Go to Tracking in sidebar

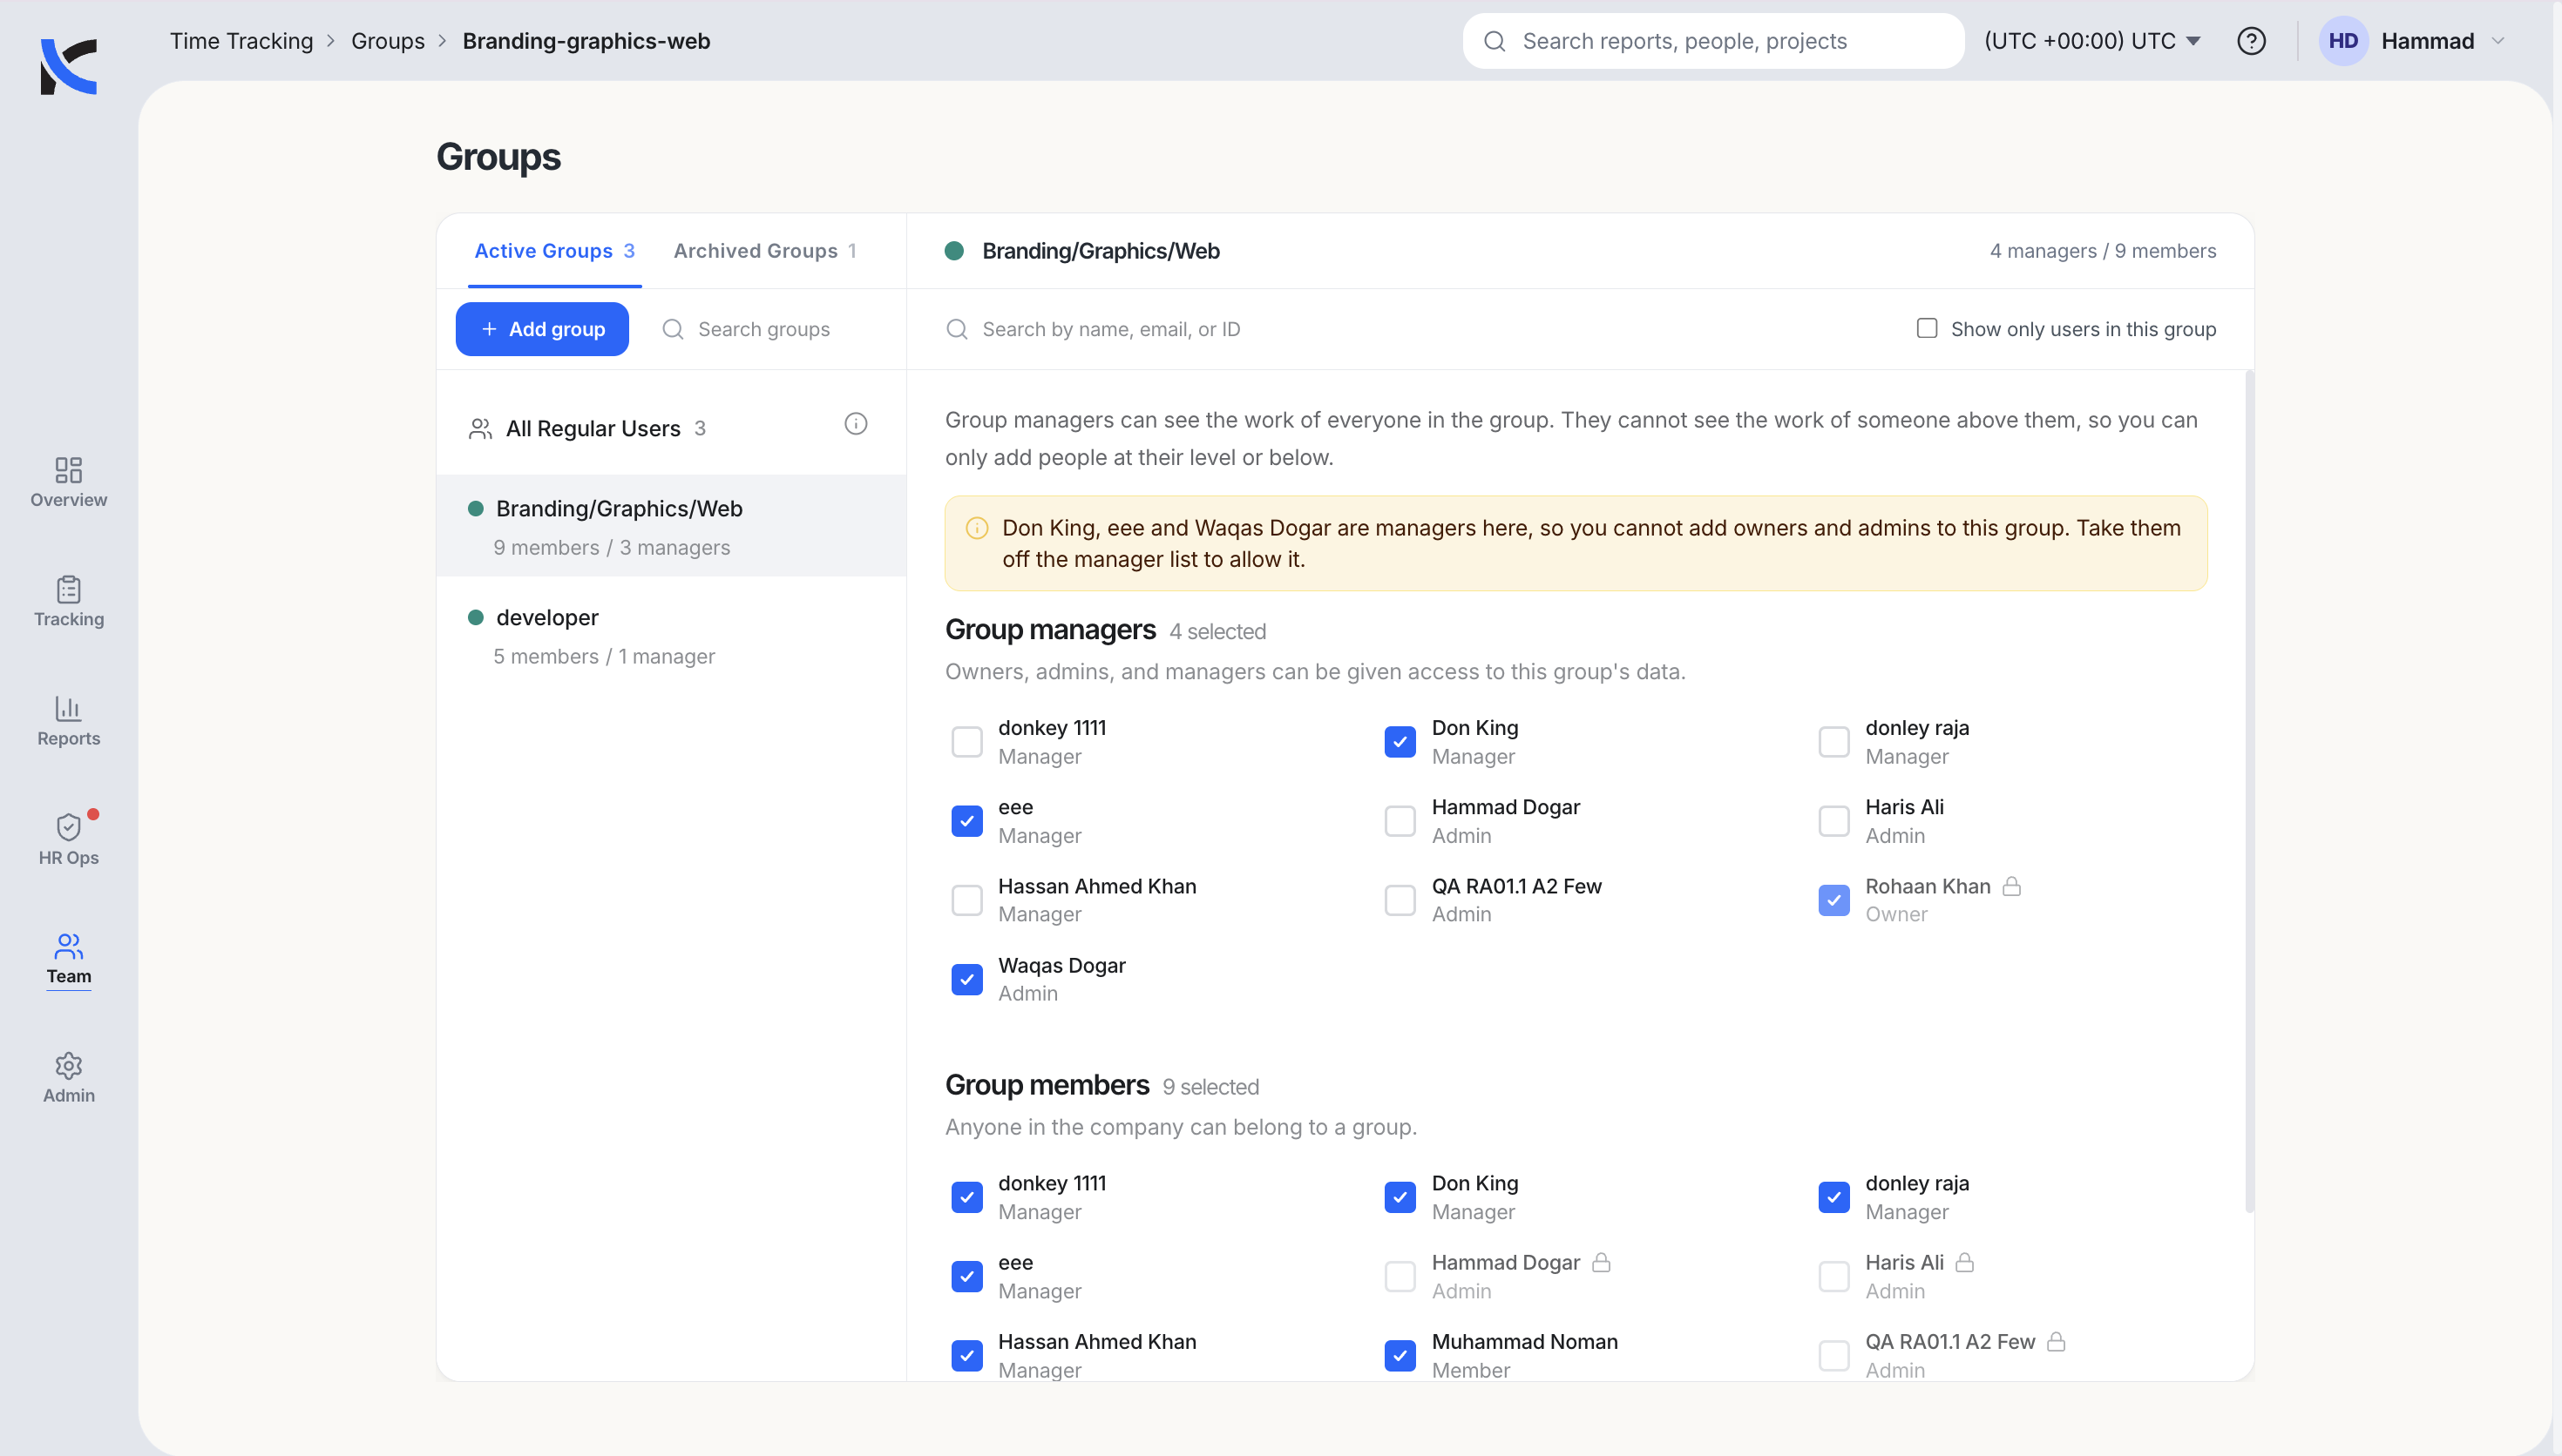(x=68, y=602)
